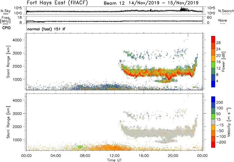Click the Slant Range [km] label of the velocity panel

8,122
